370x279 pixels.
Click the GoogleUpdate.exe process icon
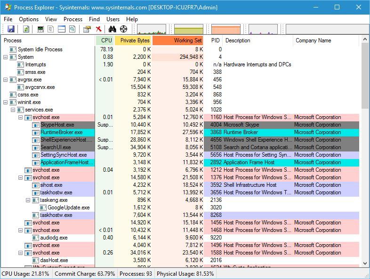tap(43, 207)
